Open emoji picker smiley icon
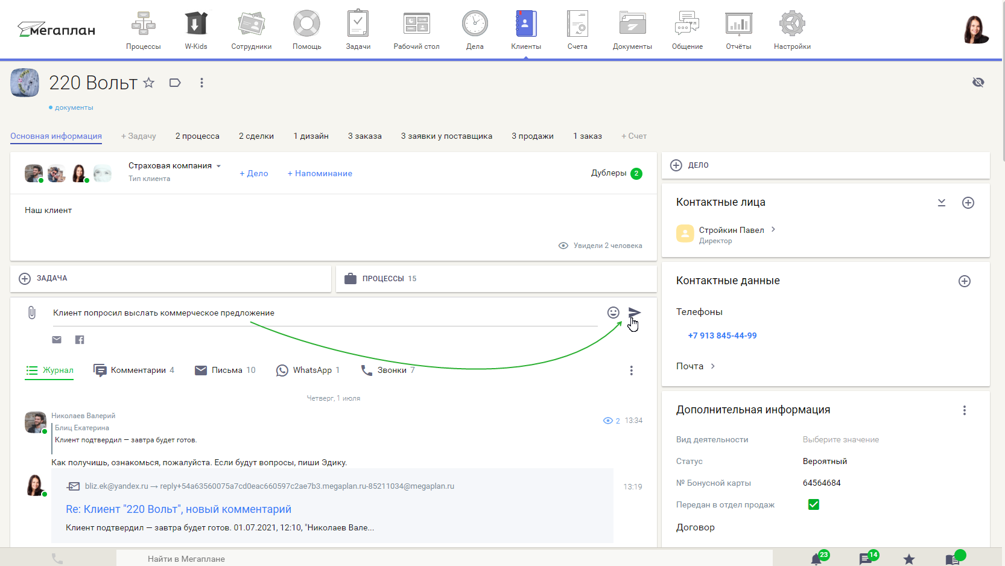 [x=613, y=313]
